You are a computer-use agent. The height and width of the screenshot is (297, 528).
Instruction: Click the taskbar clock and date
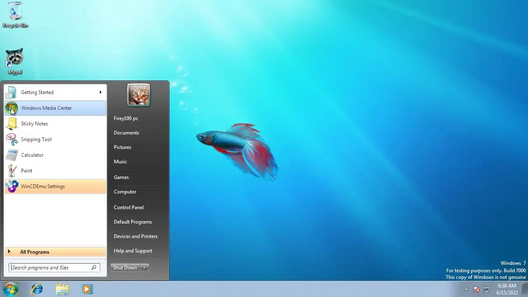[x=507, y=289]
